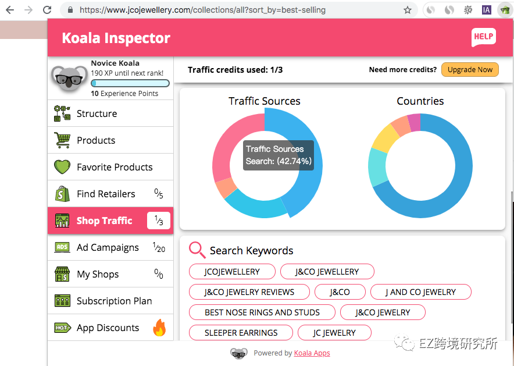Image resolution: width=514 pixels, height=366 pixels.
Task: Select the J AND CO JEWELRY keyword tag
Action: [x=421, y=292]
